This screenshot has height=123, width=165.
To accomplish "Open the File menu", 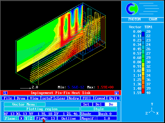I will coord(8,98).
